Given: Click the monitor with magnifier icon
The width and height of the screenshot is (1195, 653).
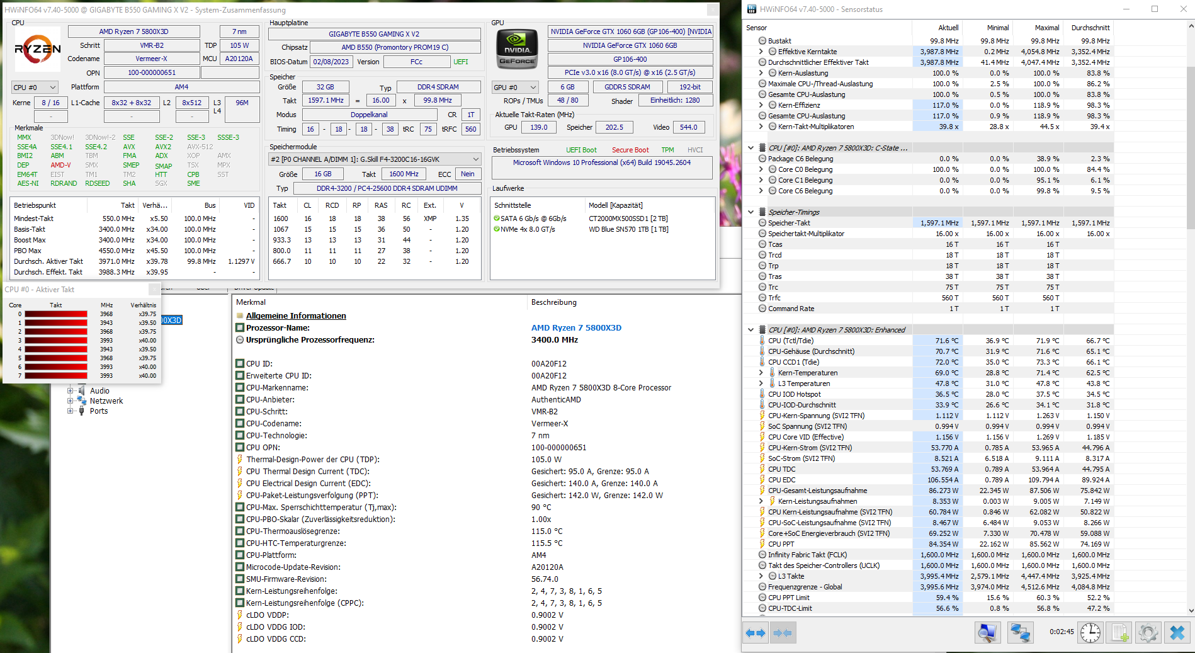Looking at the screenshot, I should tap(987, 632).
